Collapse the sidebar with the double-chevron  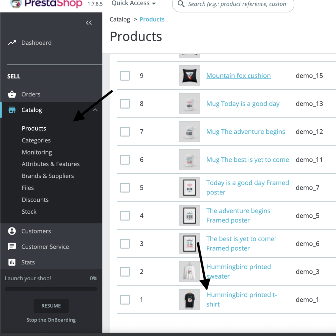pos(89,23)
